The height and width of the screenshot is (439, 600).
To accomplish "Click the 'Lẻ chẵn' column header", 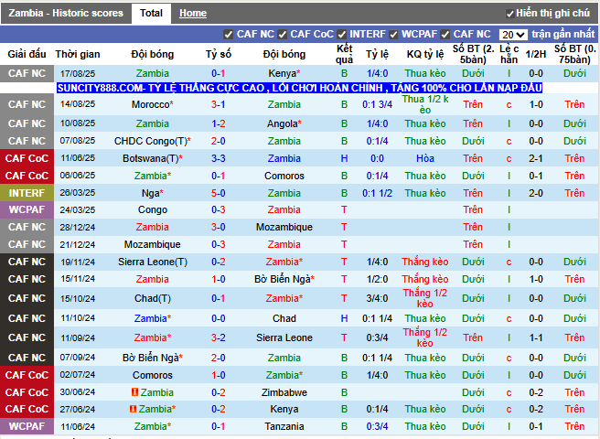I will point(509,54).
